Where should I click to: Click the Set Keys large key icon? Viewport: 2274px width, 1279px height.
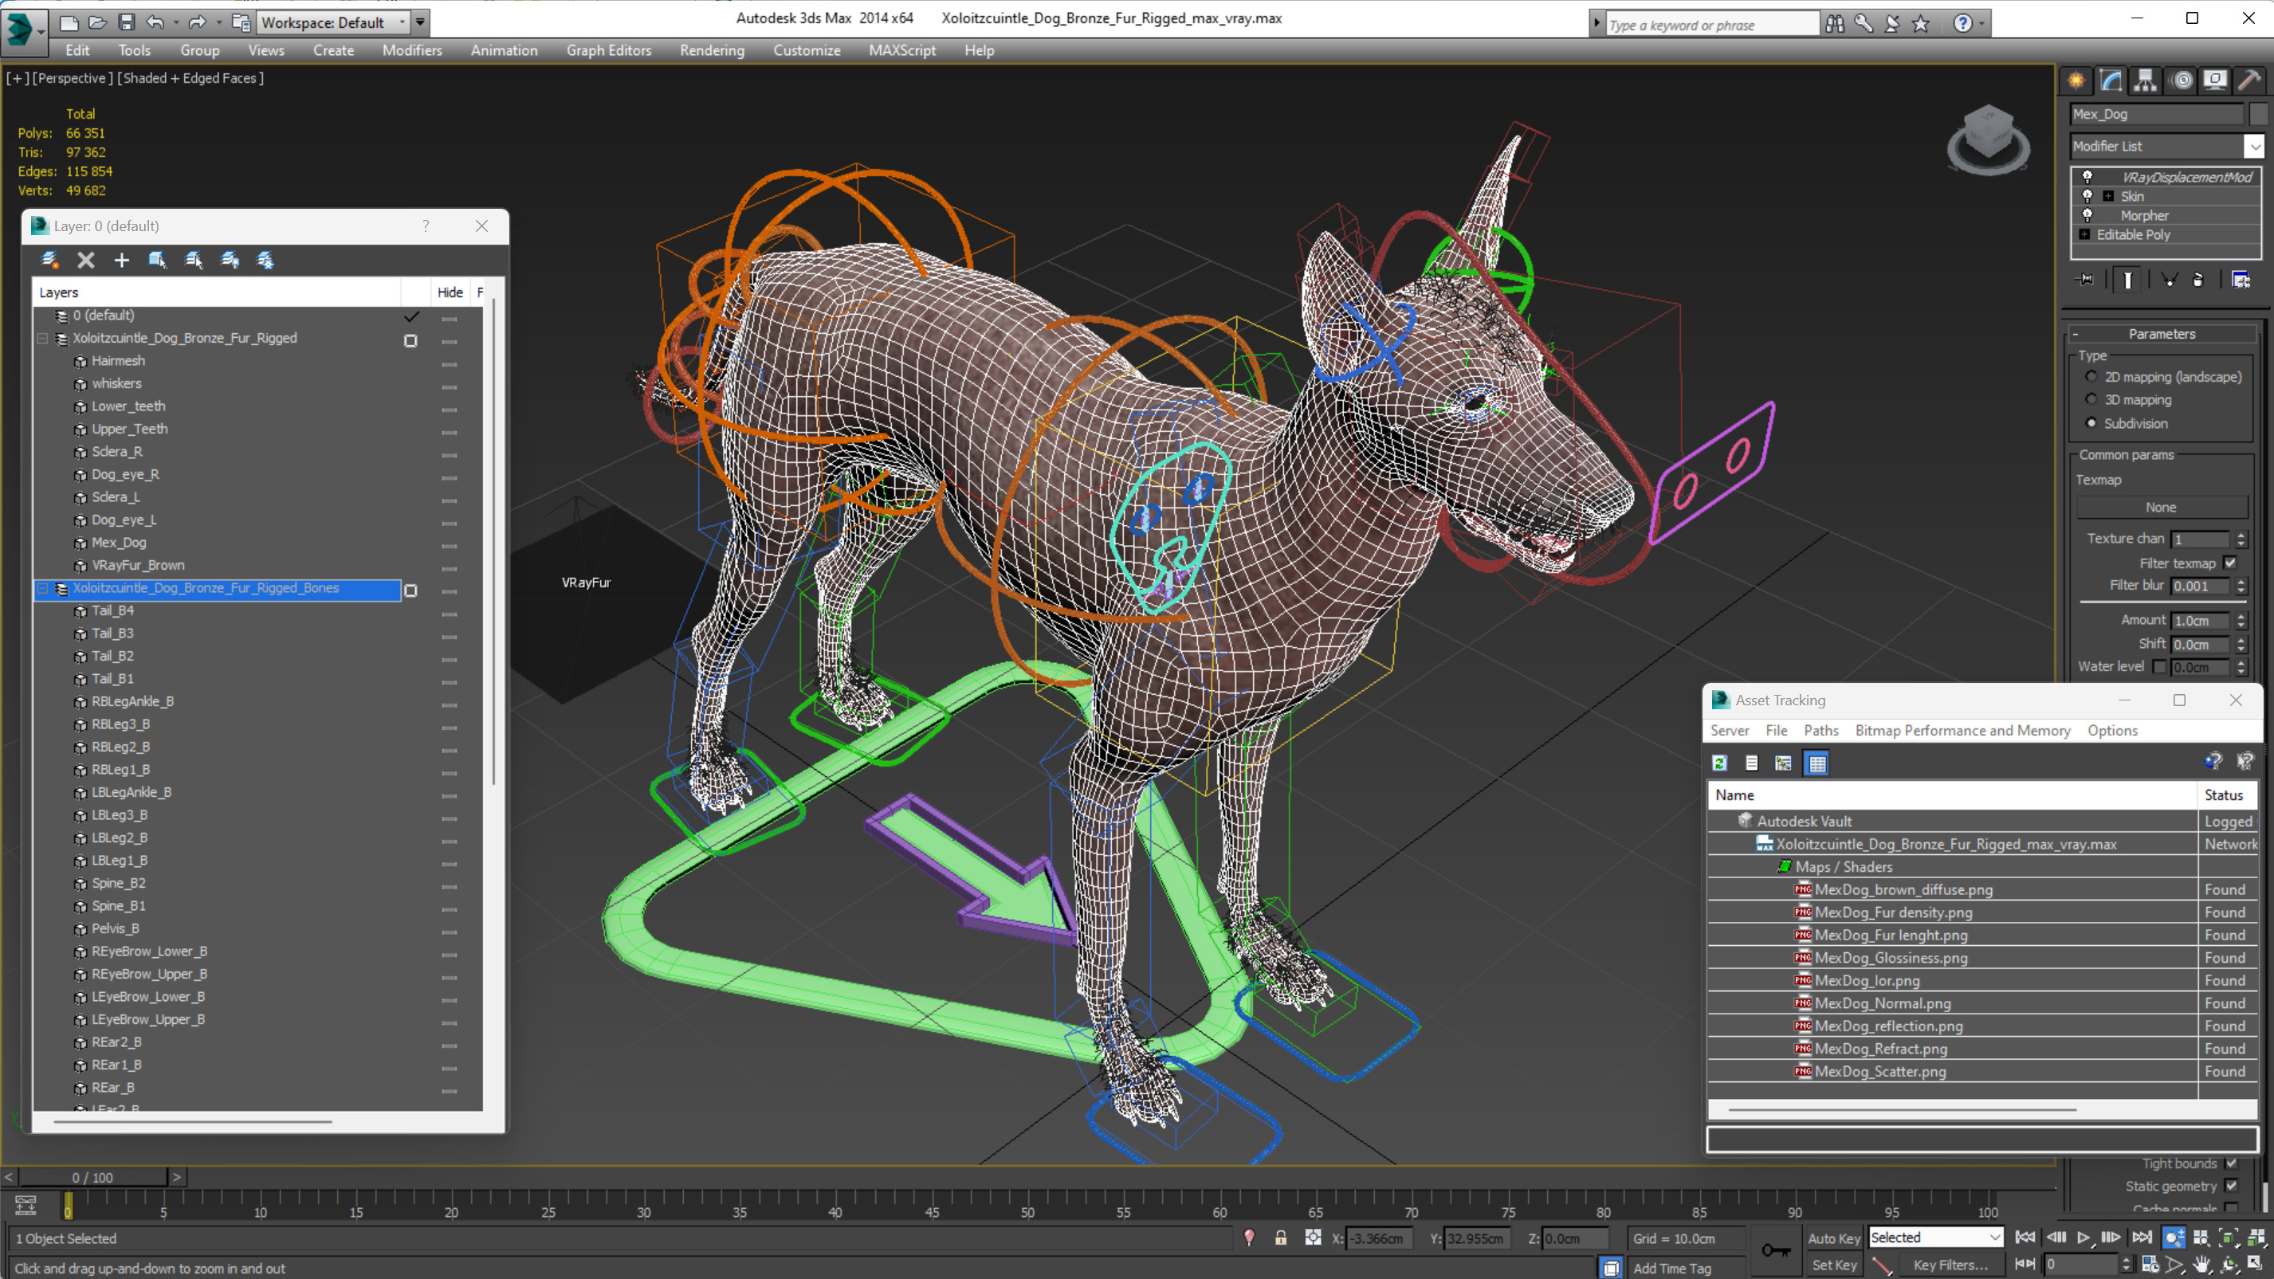pyautogui.click(x=1775, y=1251)
